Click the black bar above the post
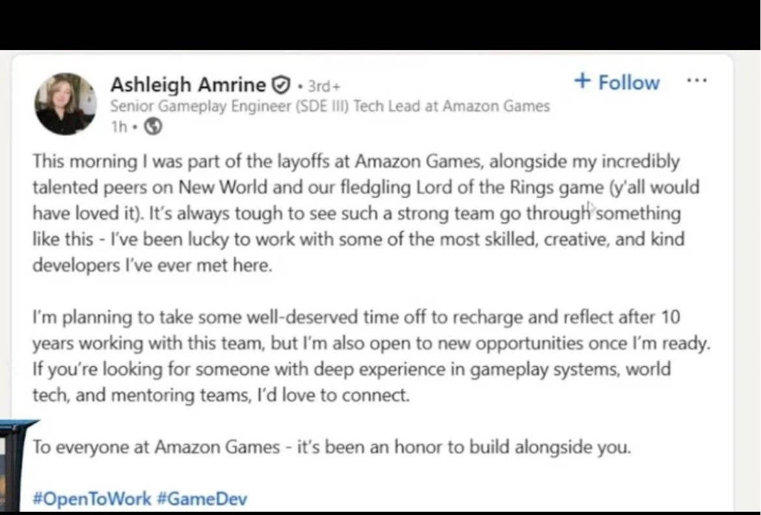Viewport: 761px width, 515px height. [x=380, y=25]
